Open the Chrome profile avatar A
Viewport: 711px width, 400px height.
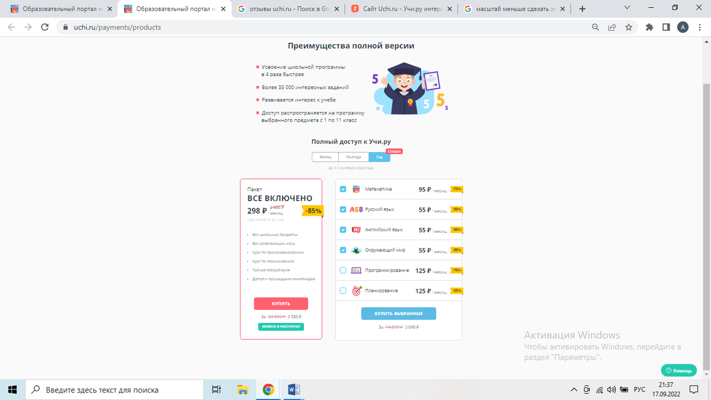683,27
